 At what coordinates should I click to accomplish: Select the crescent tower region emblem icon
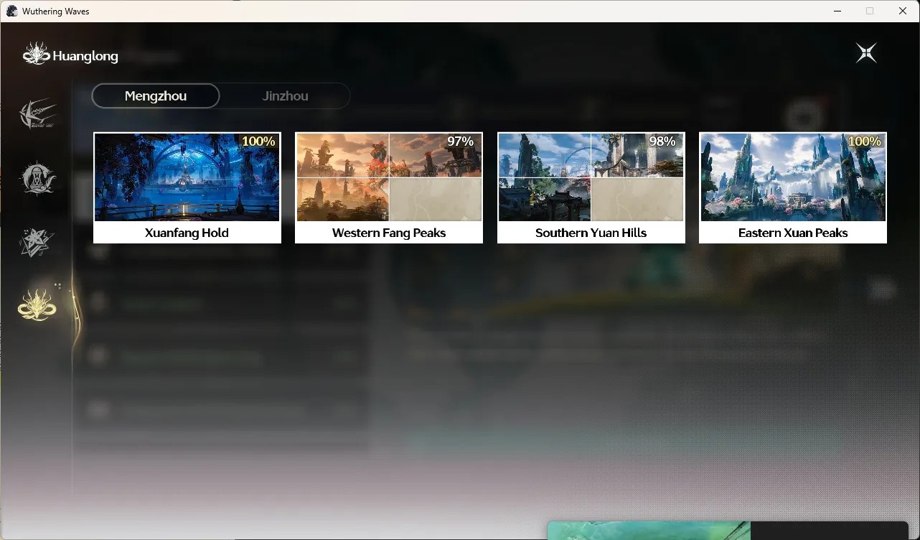[37, 178]
